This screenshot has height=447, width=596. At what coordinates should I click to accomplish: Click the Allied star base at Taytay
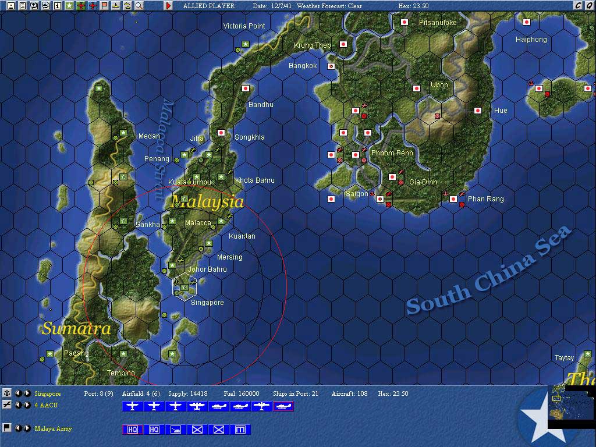click(x=588, y=354)
